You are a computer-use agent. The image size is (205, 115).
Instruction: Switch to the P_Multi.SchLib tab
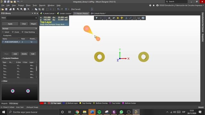tap(48, 13)
